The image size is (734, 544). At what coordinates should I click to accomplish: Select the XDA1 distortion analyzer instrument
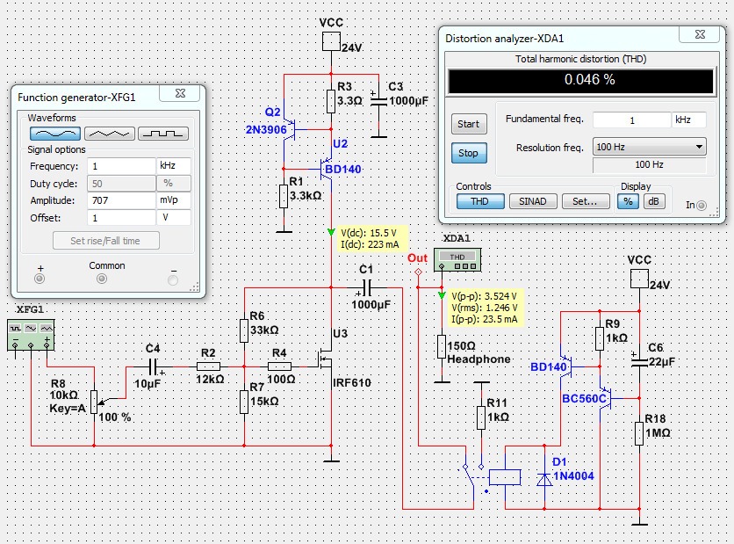(x=457, y=260)
